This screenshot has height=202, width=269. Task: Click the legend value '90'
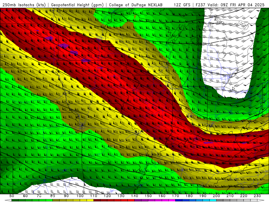click(66, 196)
